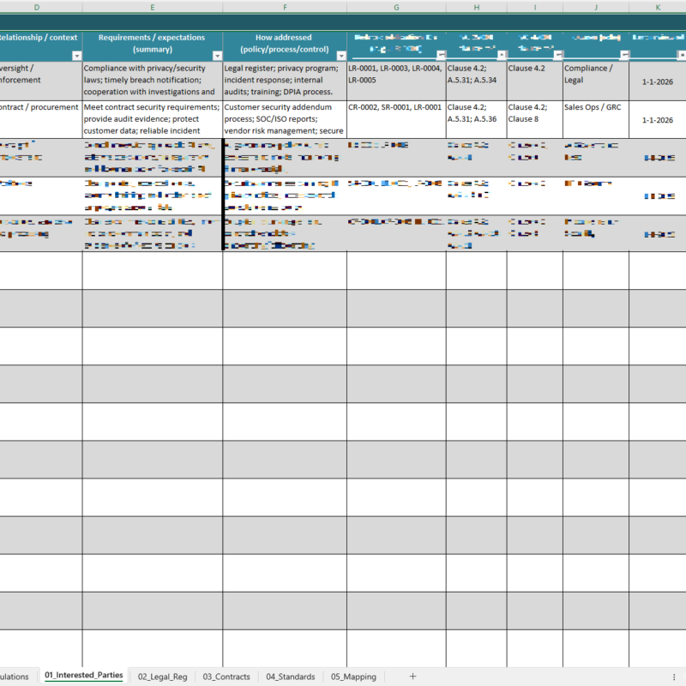
Task: Open the 05_Mapping sheet
Action: click(352, 676)
